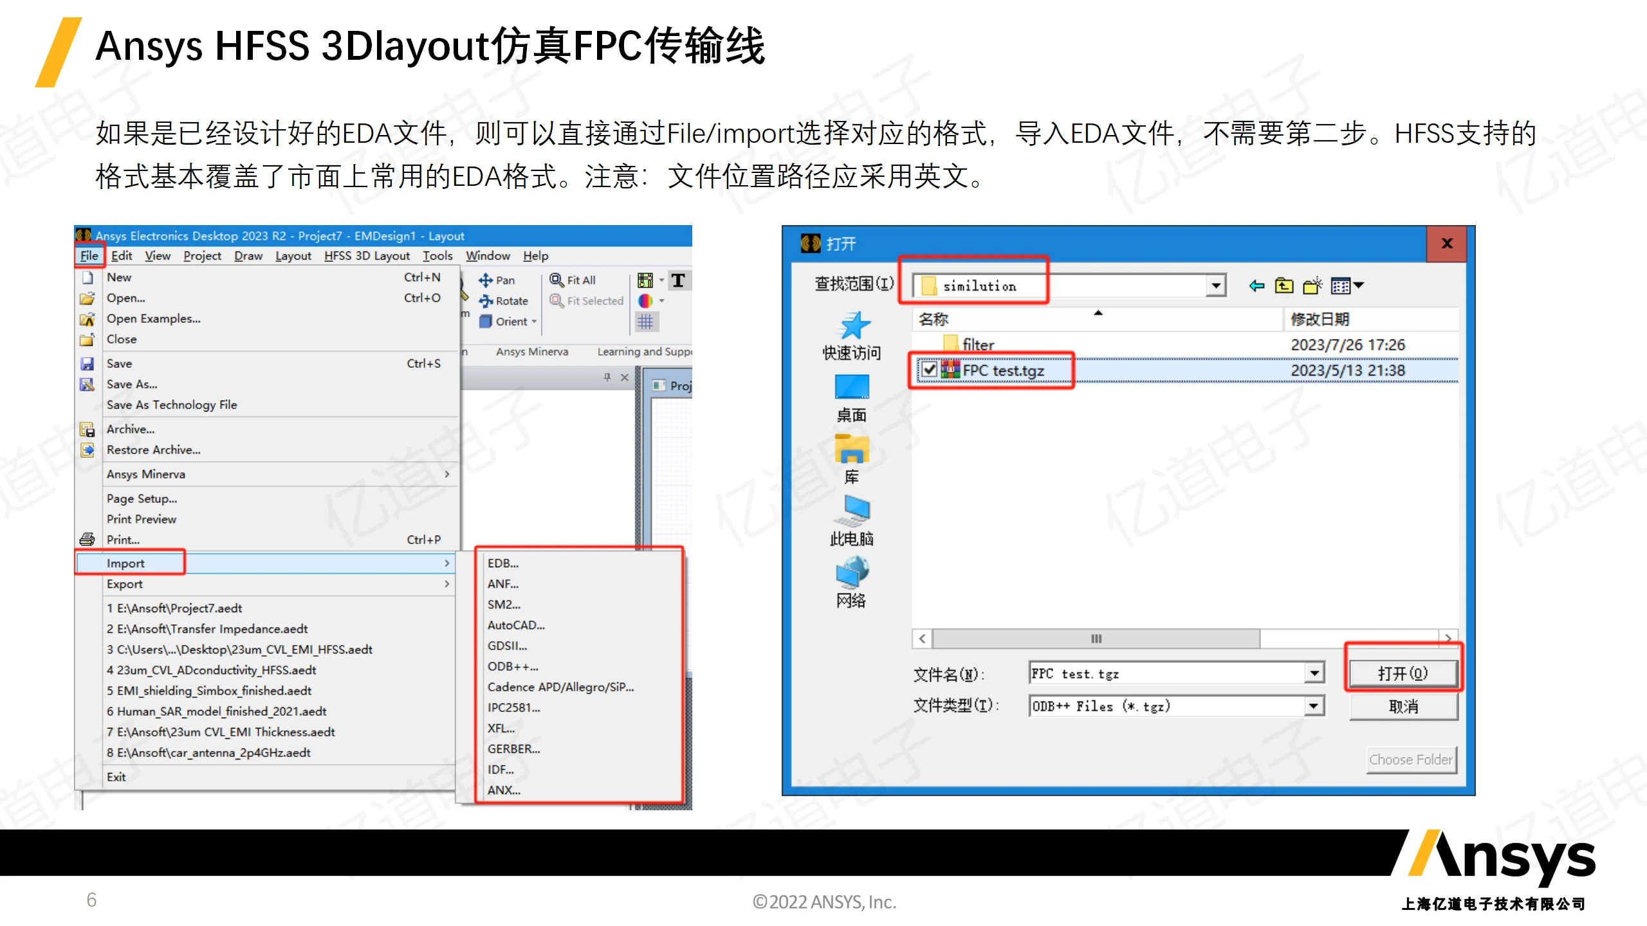Choose Cadence APD/Allegro/SiP... import

pyautogui.click(x=560, y=687)
